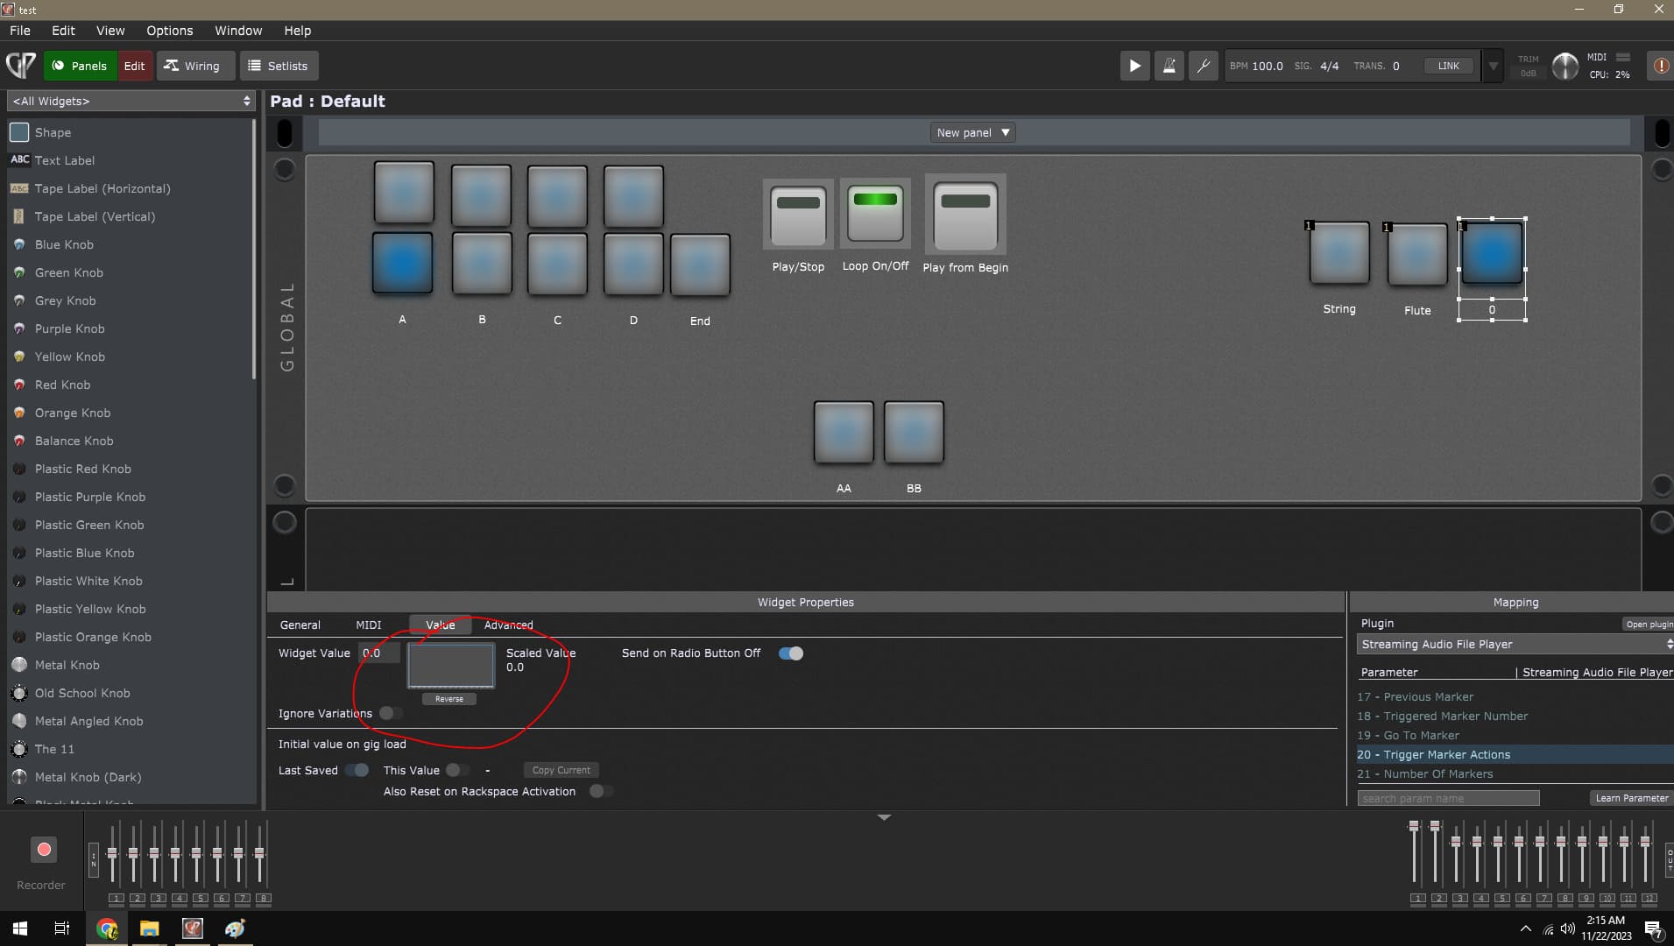Click the Learn Parameter button
Viewport: 1674px width, 946px height.
coord(1630,798)
